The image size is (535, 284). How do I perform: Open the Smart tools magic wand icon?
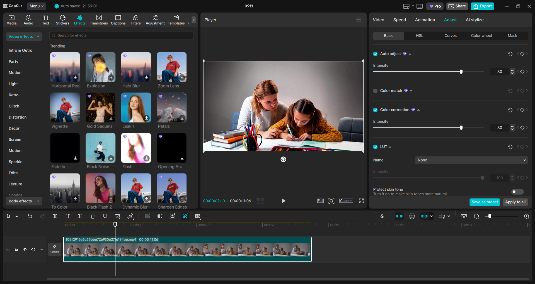(185, 216)
